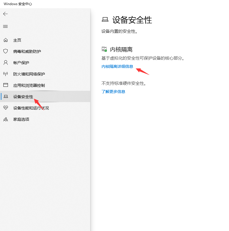The height and width of the screenshot is (231, 229).
Task: Click the 内核隔离 chip icon with green check
Action: click(x=104, y=49)
